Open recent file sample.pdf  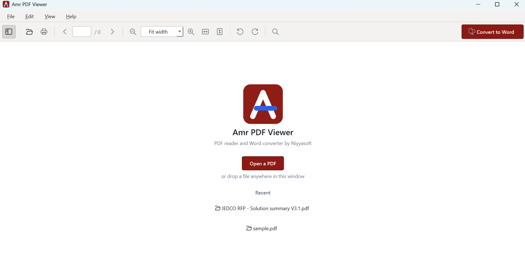262,228
